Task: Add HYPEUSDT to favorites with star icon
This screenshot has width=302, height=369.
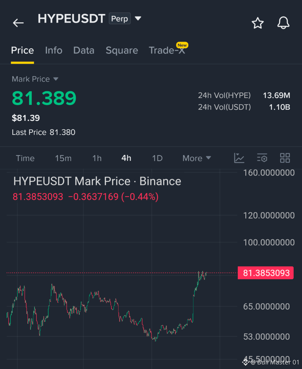Action: (x=258, y=23)
